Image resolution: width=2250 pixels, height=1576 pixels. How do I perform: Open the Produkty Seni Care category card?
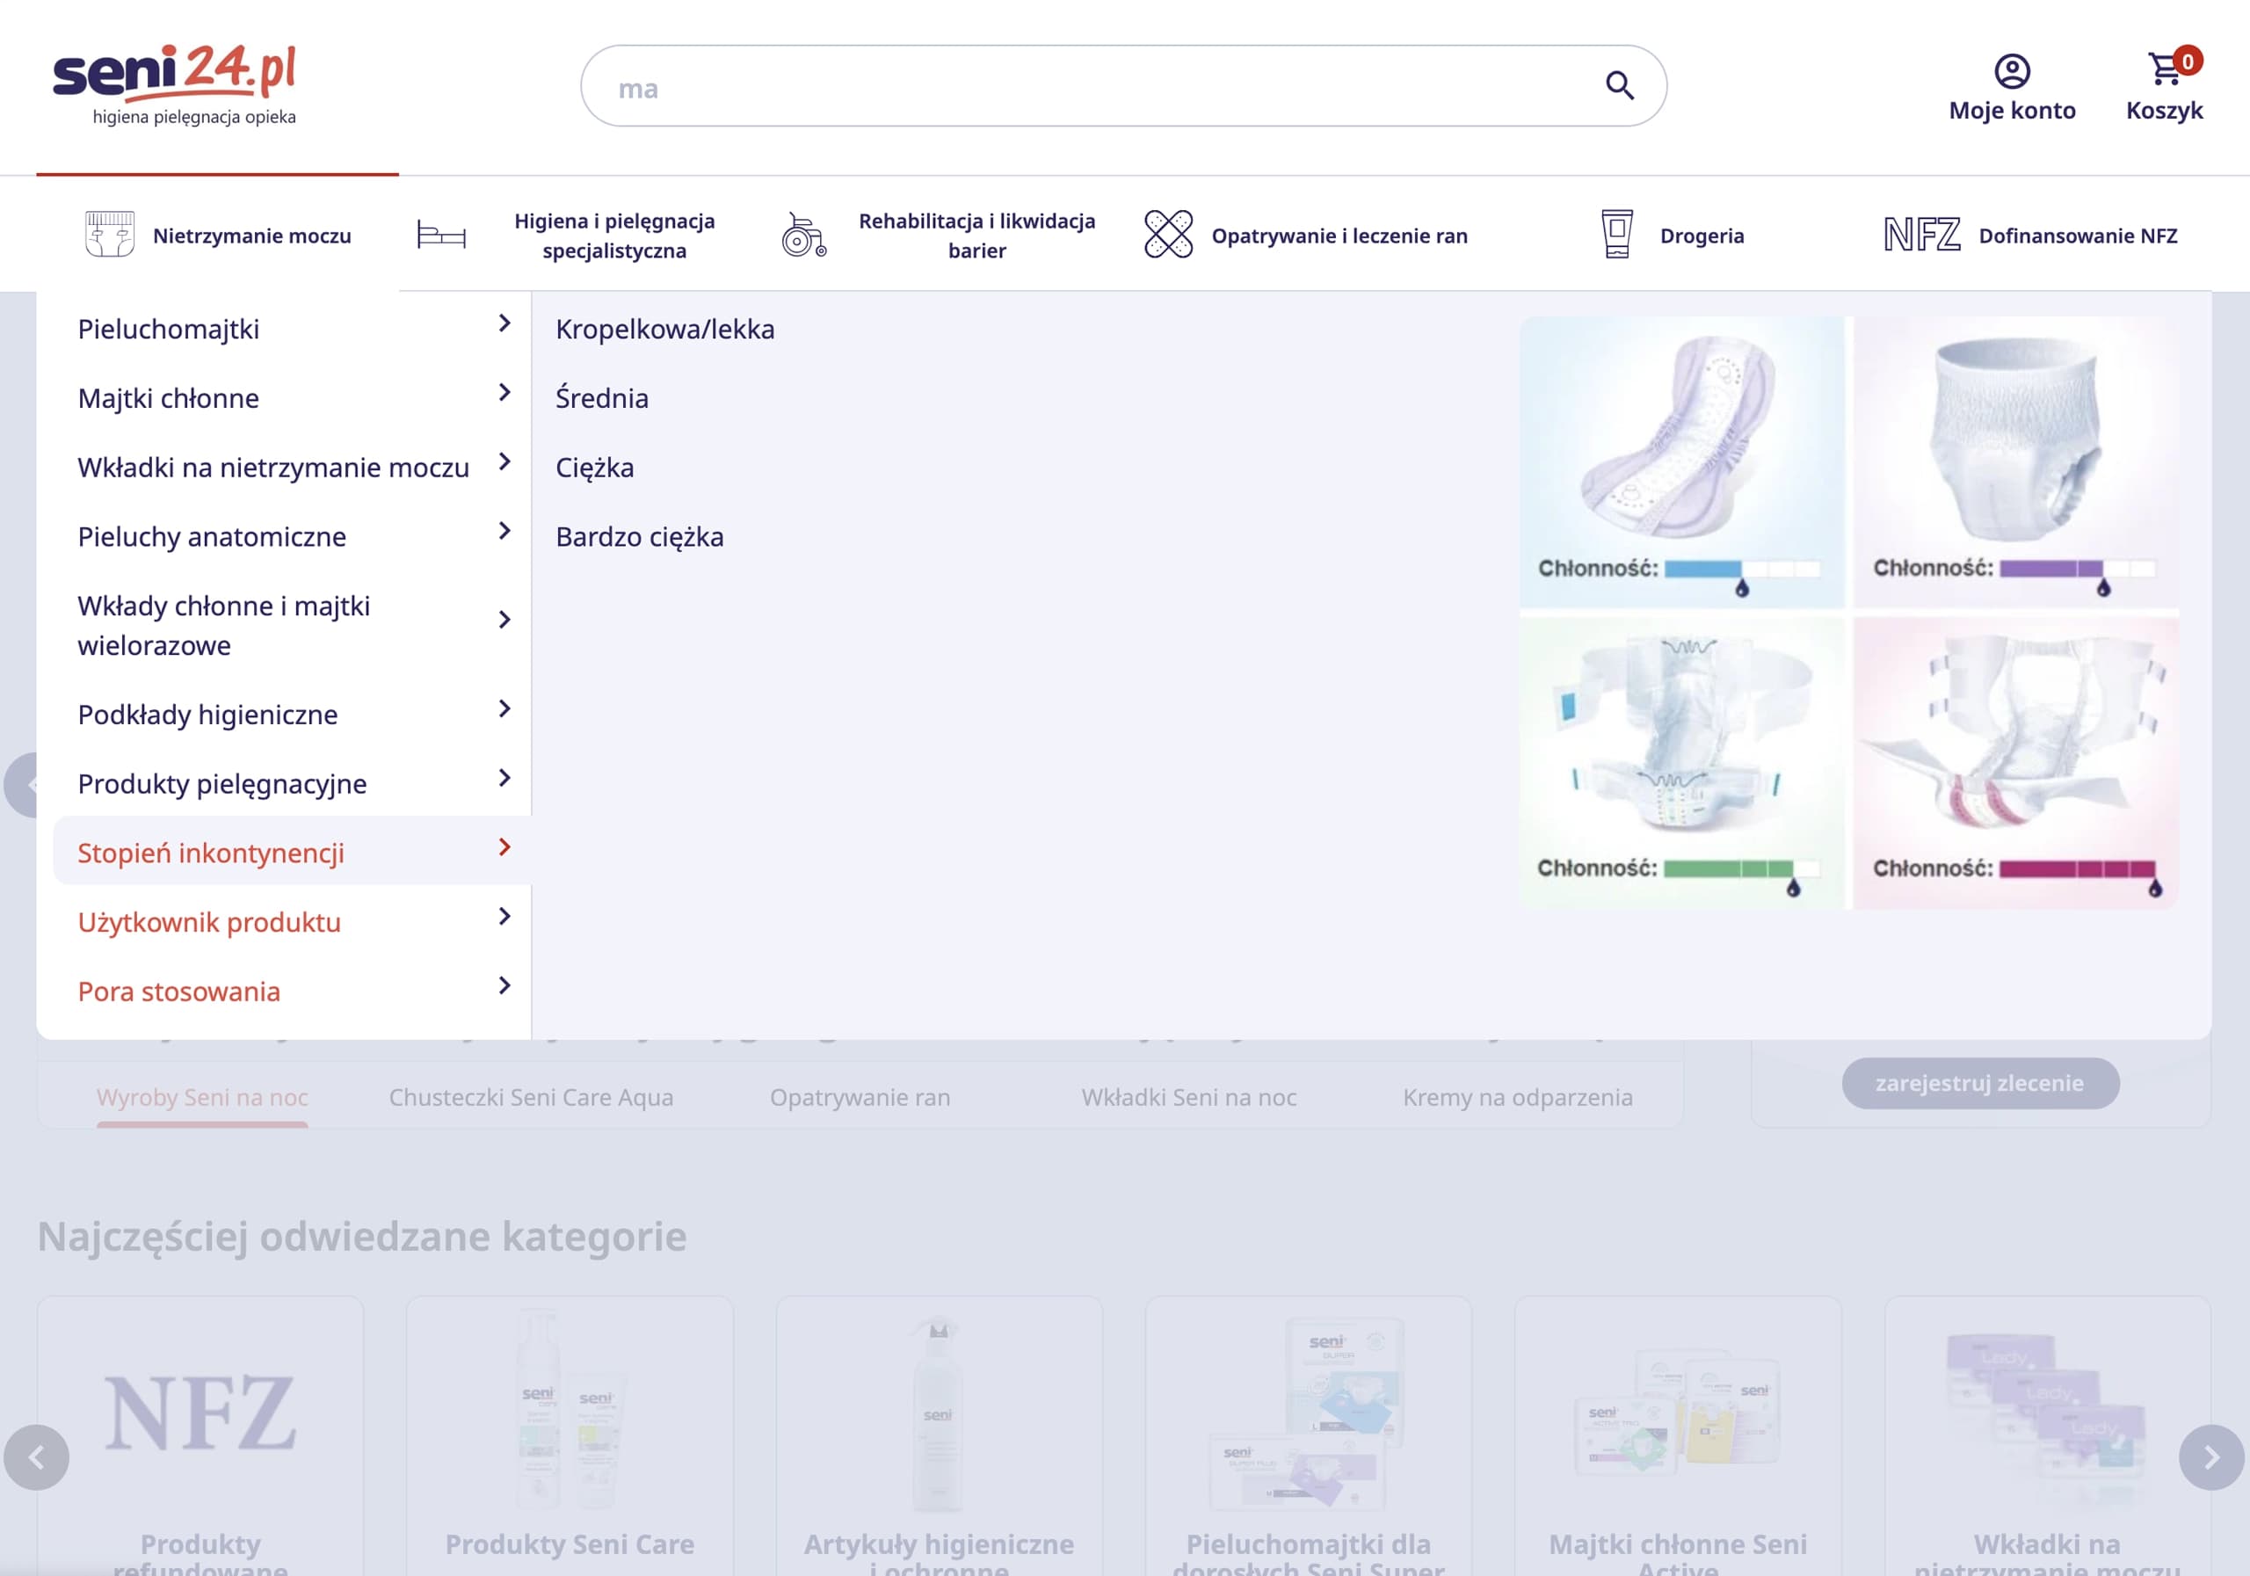[x=570, y=1436]
